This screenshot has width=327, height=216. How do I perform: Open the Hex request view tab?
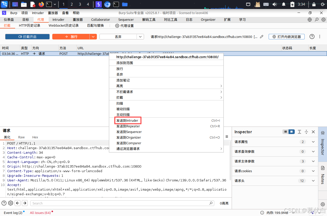click(35, 137)
